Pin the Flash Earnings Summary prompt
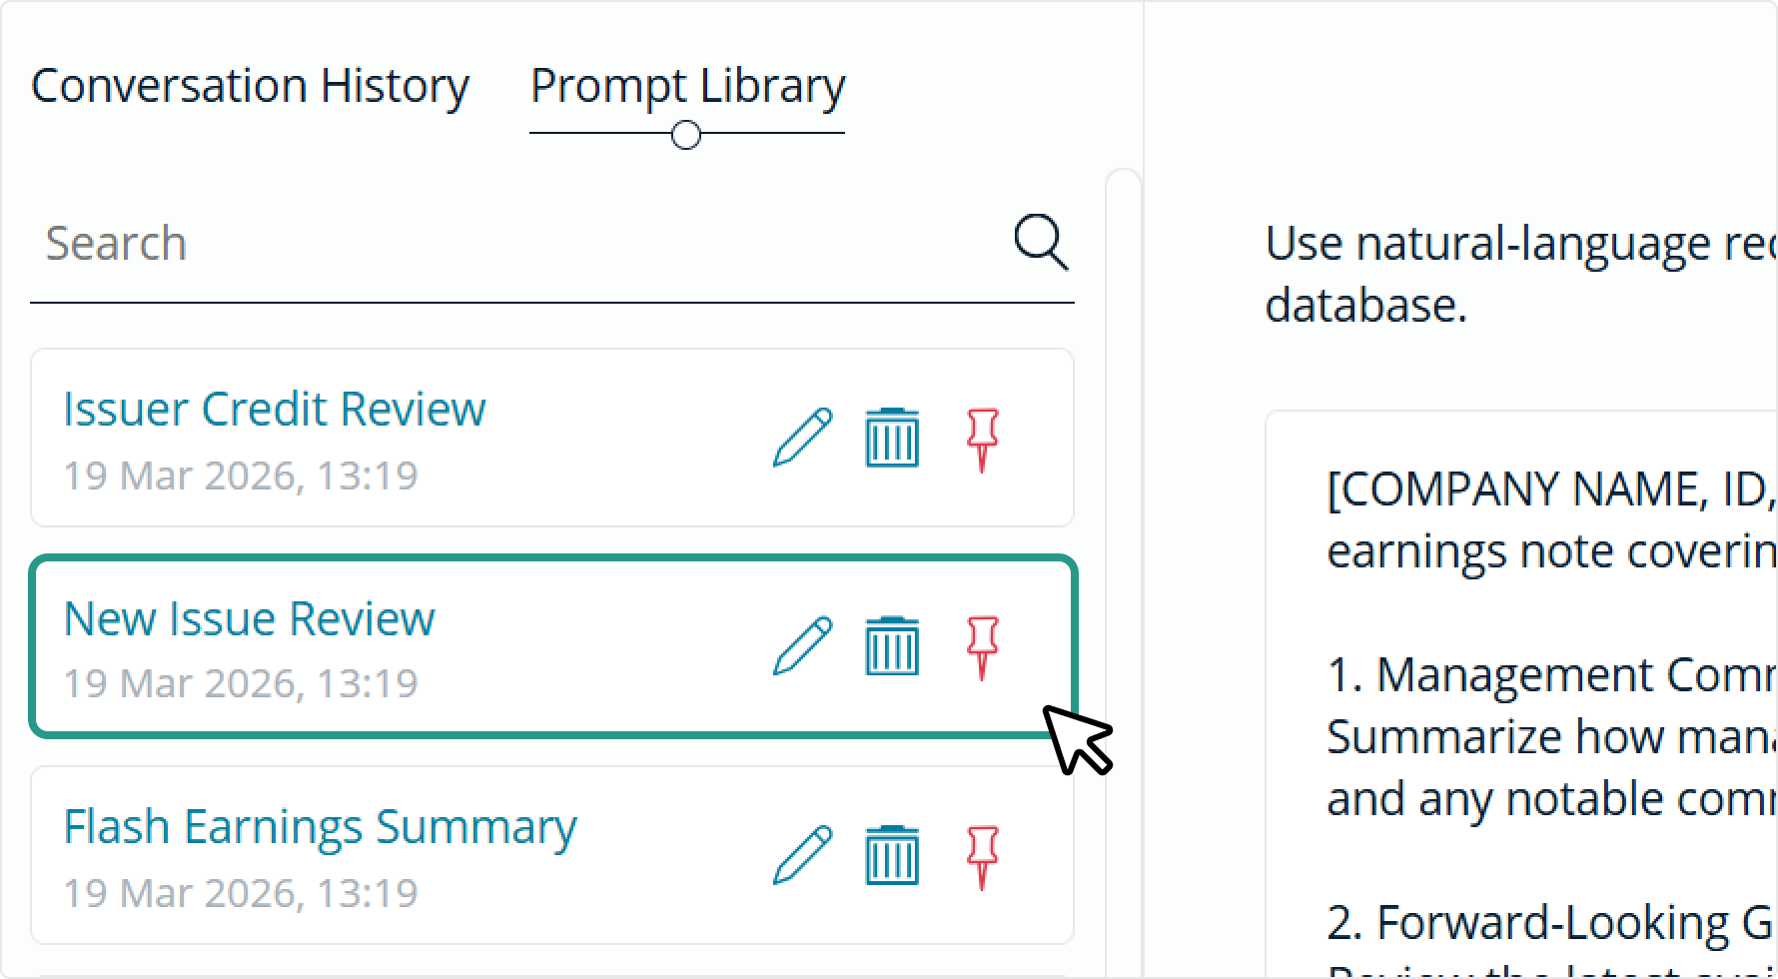The image size is (1778, 979). (982, 856)
